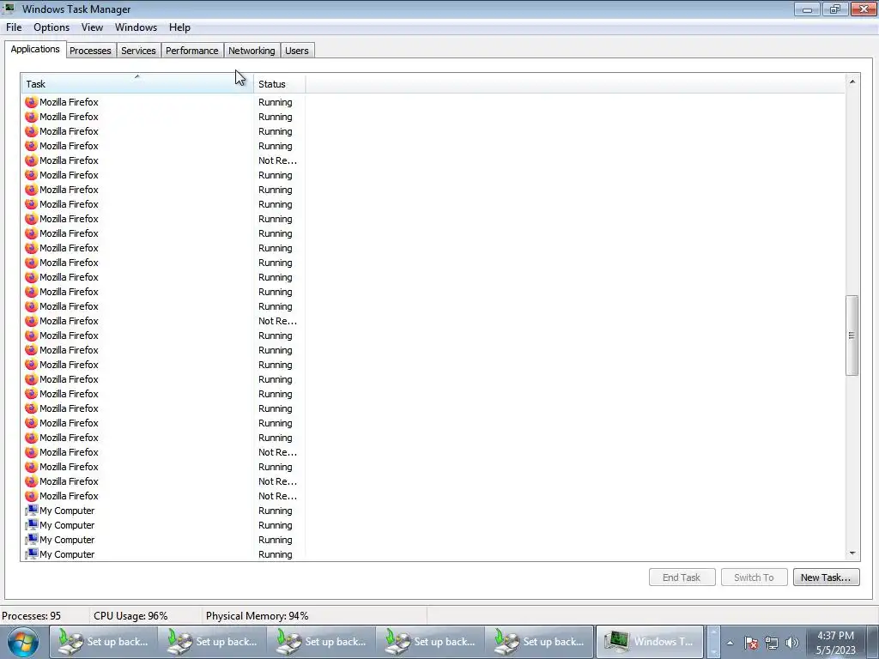879x659 pixels.
Task: Open the Set up backup button beside Task Manager
Action: (539, 642)
